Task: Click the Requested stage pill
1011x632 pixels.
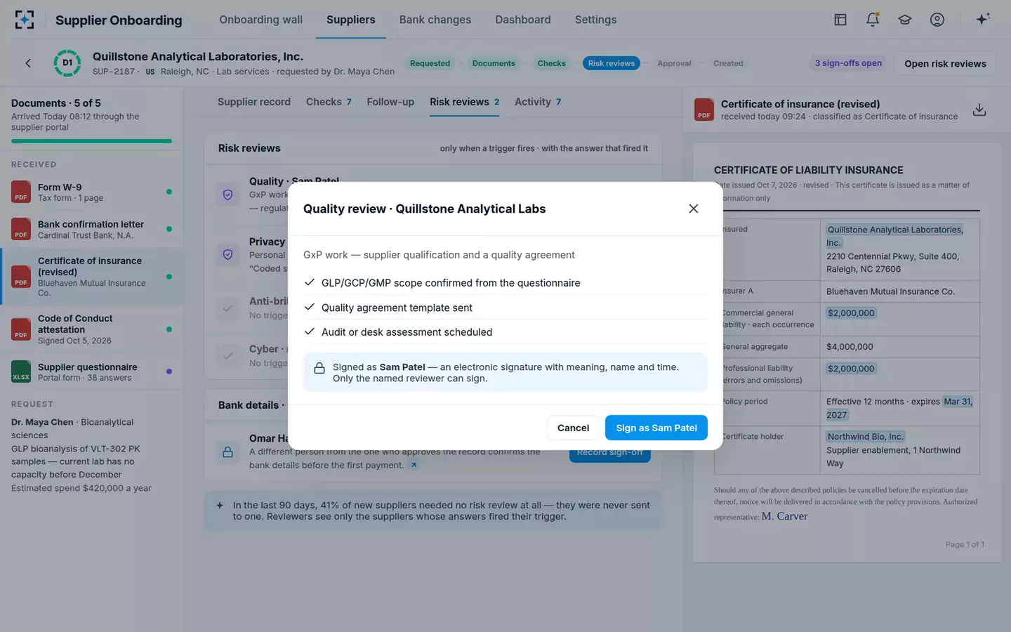Action: click(x=430, y=63)
